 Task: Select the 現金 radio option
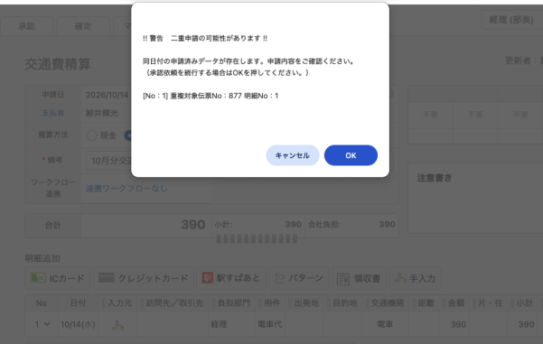(92, 135)
